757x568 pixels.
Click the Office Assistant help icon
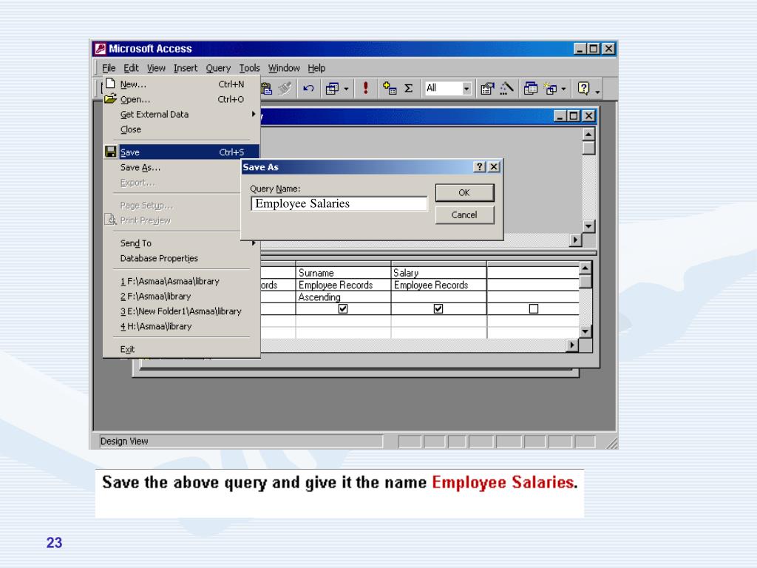[584, 89]
